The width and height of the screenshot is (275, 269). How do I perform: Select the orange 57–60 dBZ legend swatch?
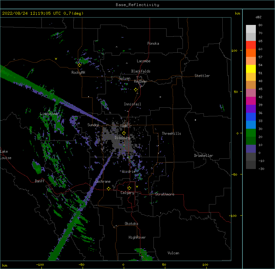(251, 53)
